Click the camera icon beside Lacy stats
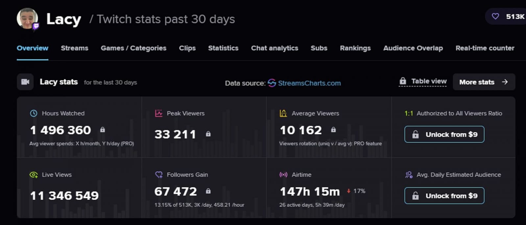 tap(25, 82)
